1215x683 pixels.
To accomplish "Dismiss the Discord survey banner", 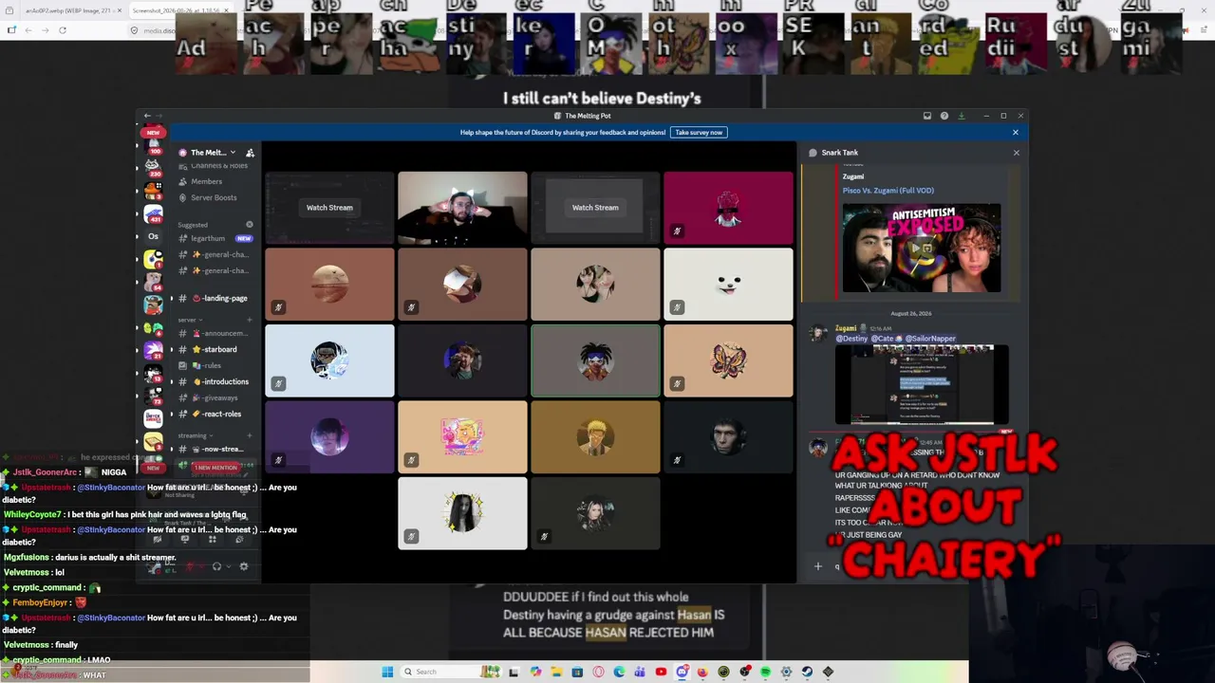I will coord(1016,132).
